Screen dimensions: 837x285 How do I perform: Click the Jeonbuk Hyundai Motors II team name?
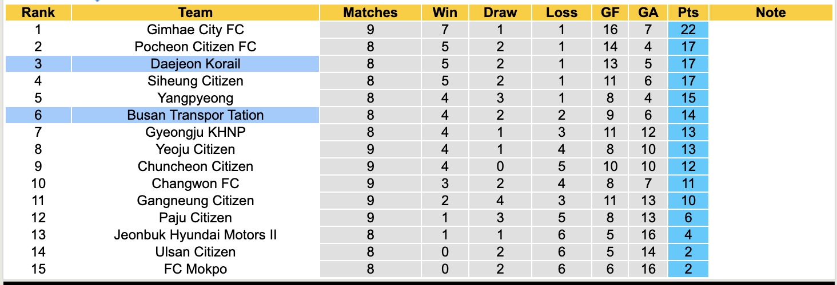point(195,235)
